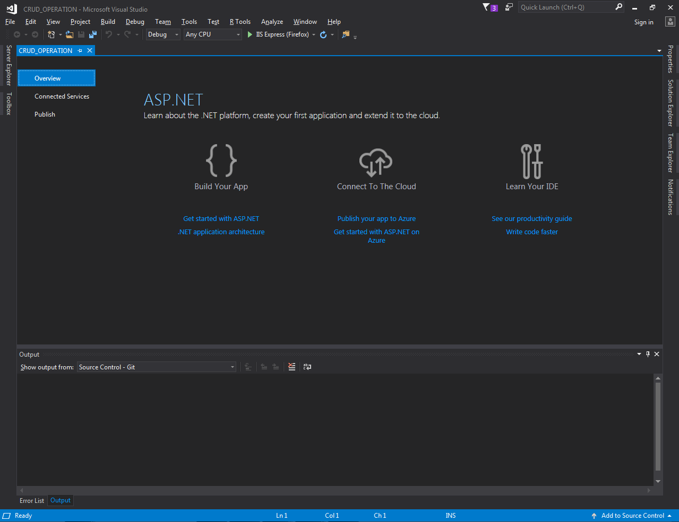Click the Navigate Forward arrow icon
The height and width of the screenshot is (522, 679).
pyautogui.click(x=35, y=34)
